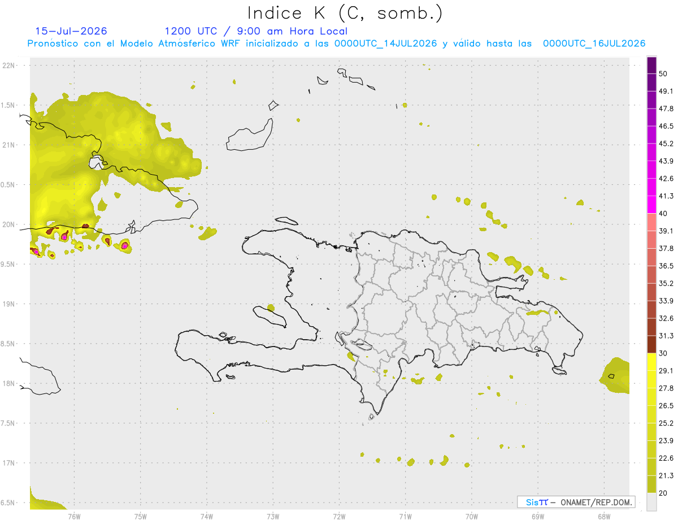The width and height of the screenshot is (678, 524).
Task: Click the longitude axis label "72W"
Action: (339, 517)
